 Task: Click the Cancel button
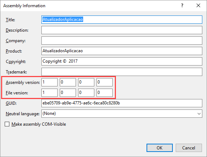(x=189, y=148)
